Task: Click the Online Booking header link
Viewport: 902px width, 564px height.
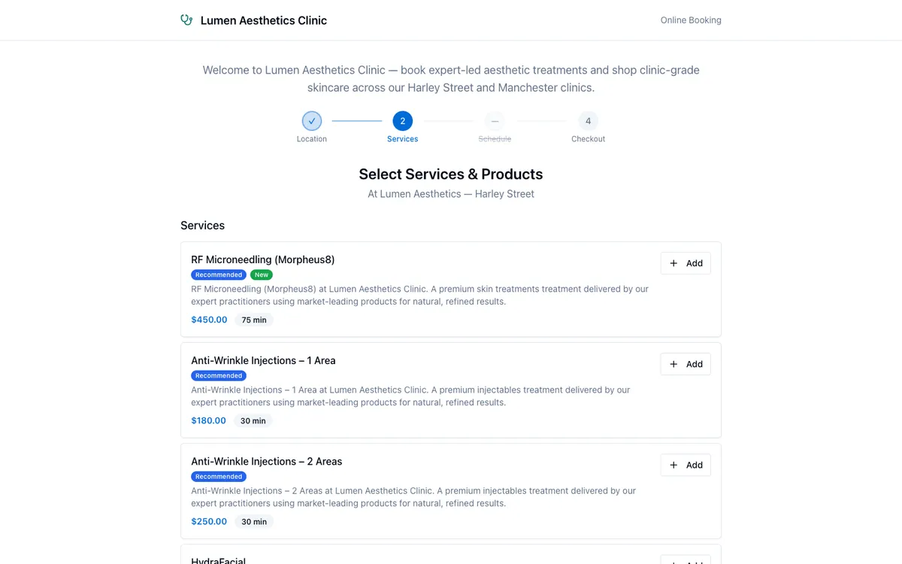Action: point(691,20)
